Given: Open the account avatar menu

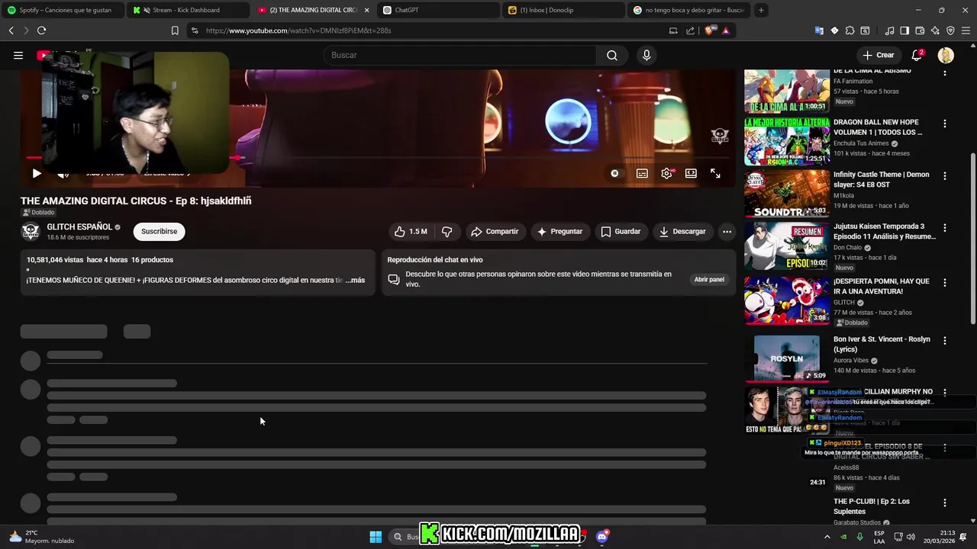Looking at the screenshot, I should tap(946, 55).
